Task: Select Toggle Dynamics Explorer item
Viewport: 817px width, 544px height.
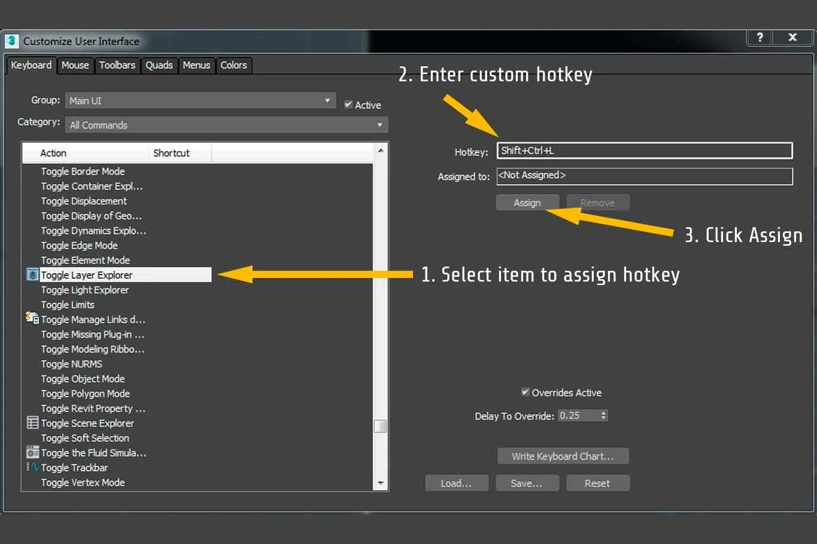Action: [x=93, y=231]
